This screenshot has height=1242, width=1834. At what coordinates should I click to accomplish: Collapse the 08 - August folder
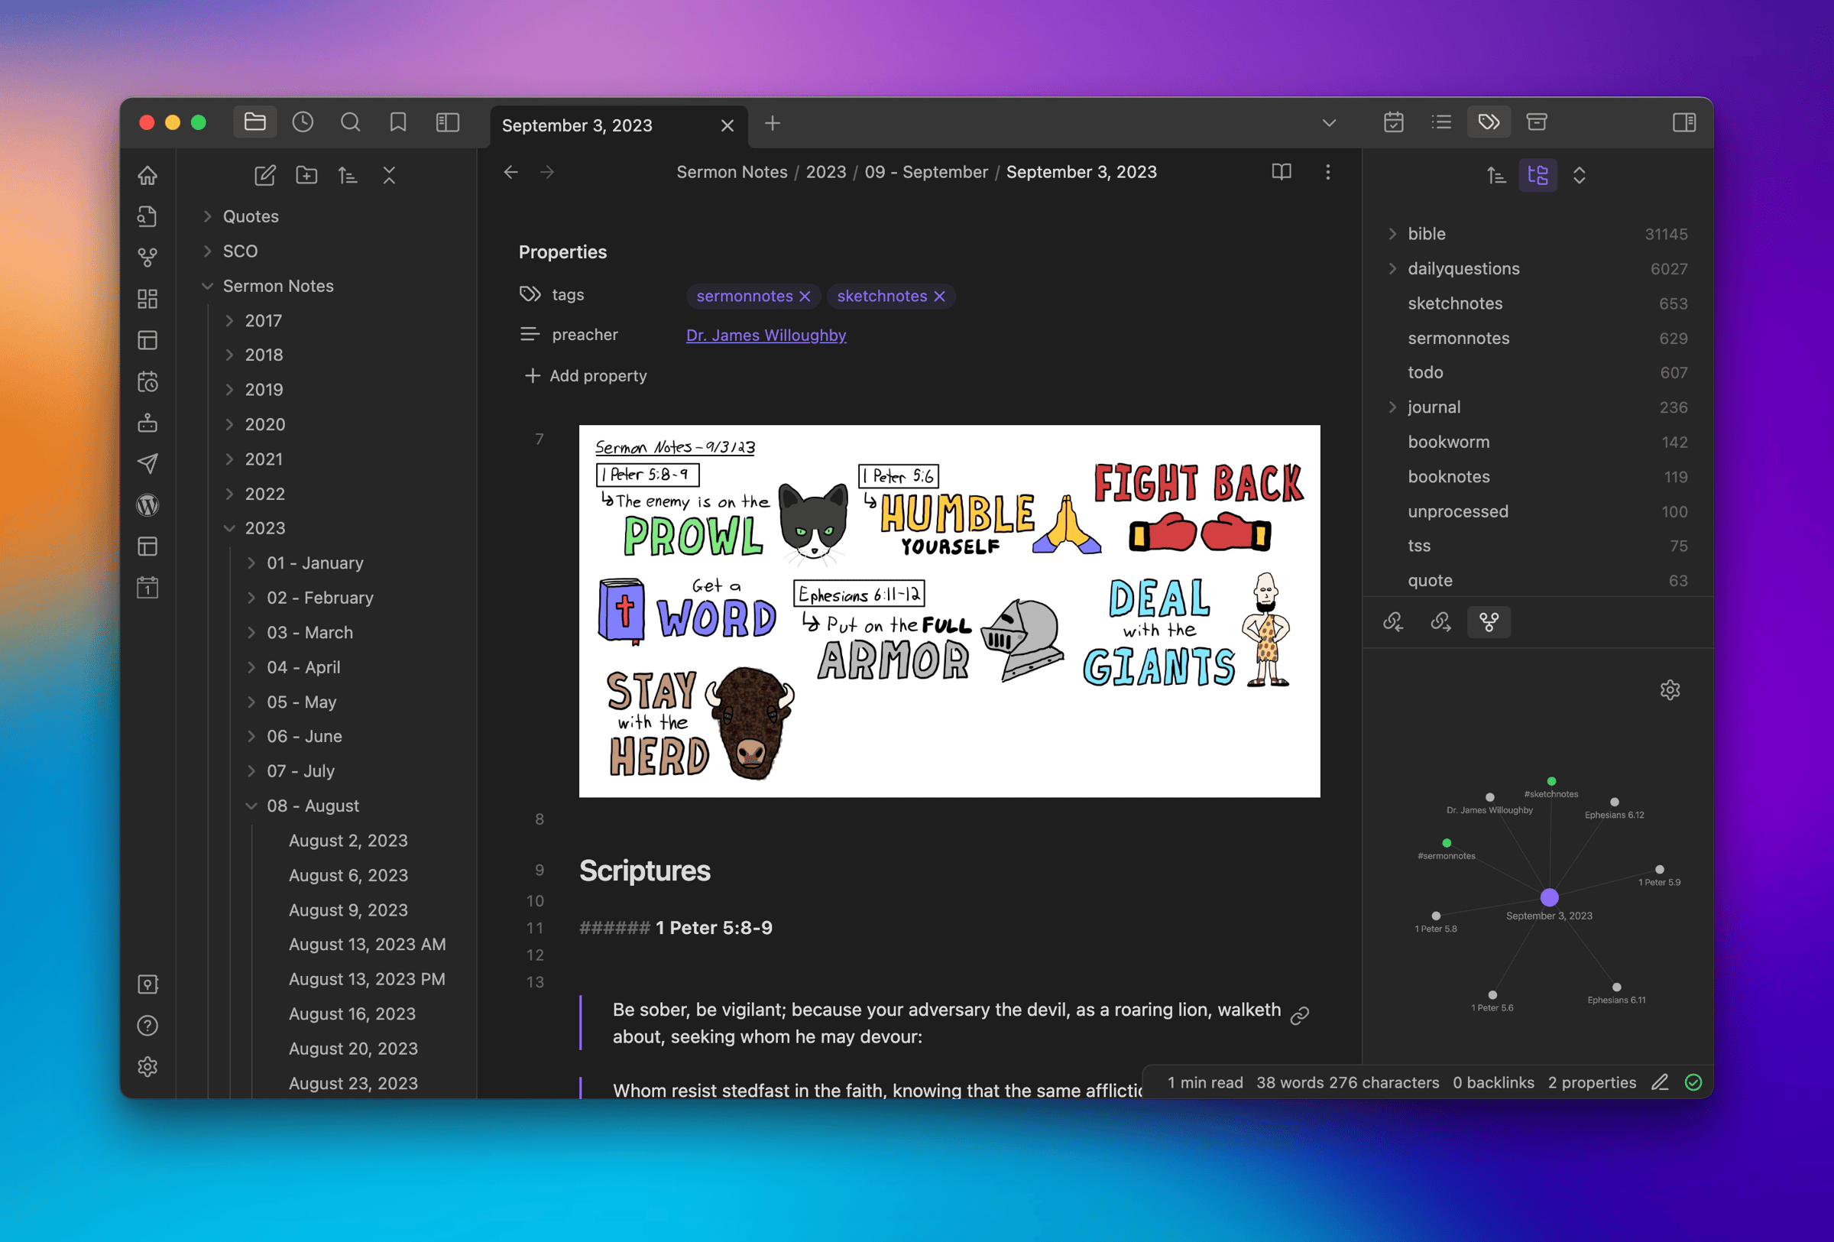[313, 806]
